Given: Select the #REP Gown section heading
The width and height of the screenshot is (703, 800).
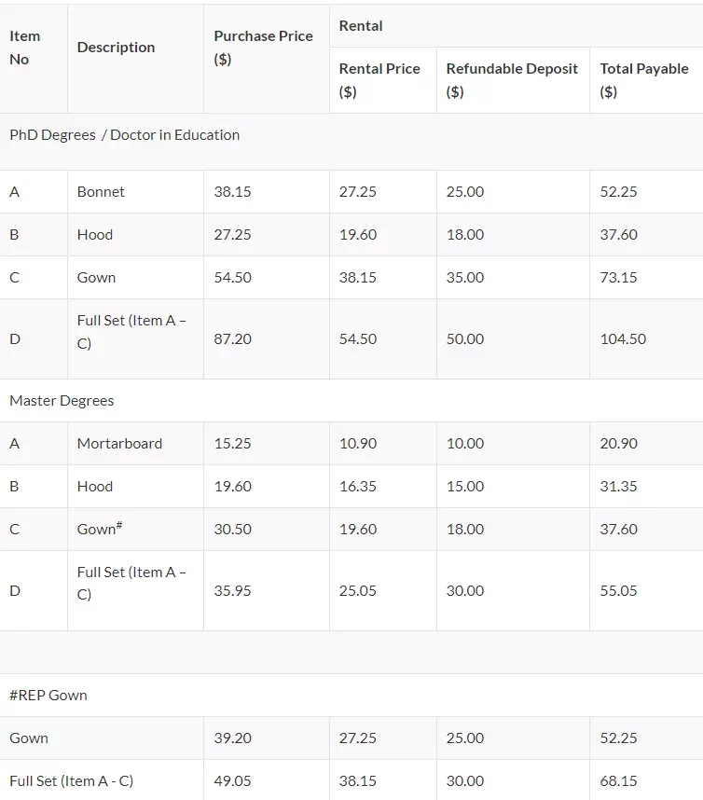Looking at the screenshot, I should 48,696.
